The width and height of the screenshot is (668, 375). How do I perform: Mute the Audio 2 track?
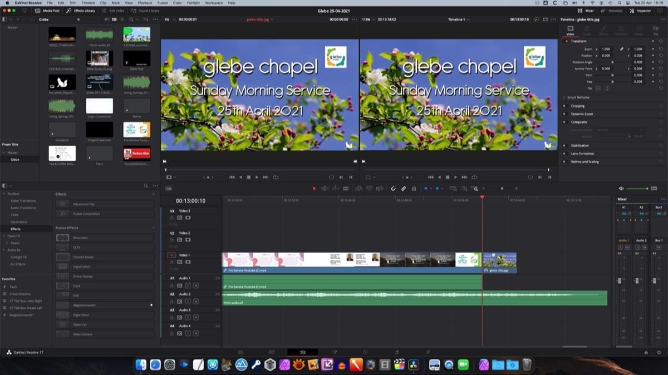click(x=196, y=301)
